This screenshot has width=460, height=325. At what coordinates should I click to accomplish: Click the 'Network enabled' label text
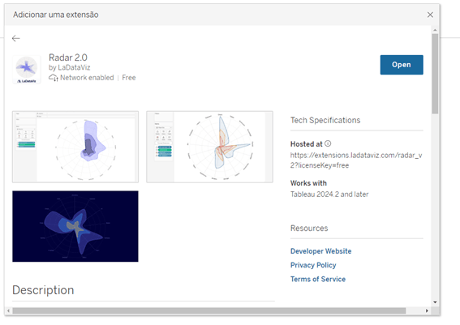click(87, 78)
